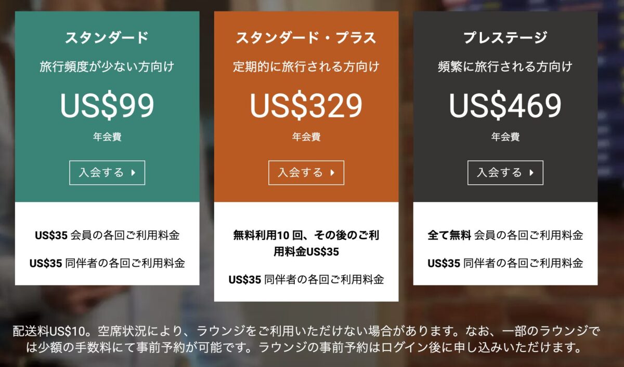Click the arrow icon in the US$329 plan button
This screenshot has width=624, height=367.
tap(332, 173)
